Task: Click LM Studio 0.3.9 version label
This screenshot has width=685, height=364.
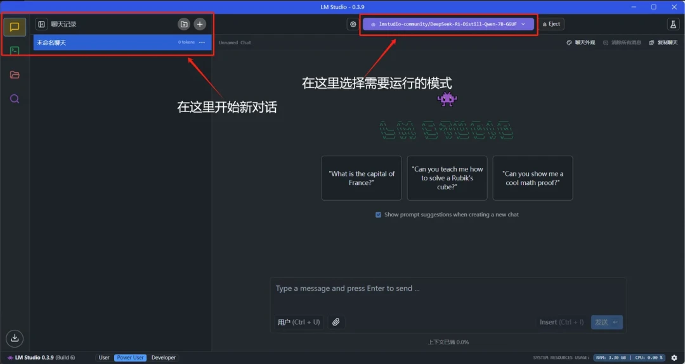Action: pyautogui.click(x=41, y=358)
